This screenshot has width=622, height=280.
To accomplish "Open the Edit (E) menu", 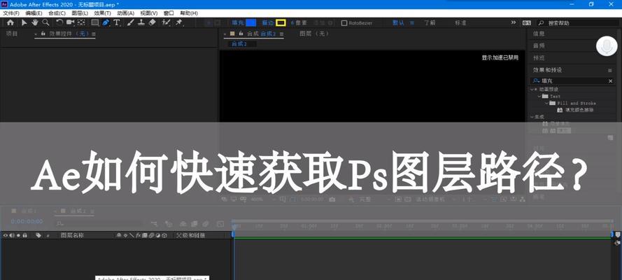I will click(x=34, y=13).
